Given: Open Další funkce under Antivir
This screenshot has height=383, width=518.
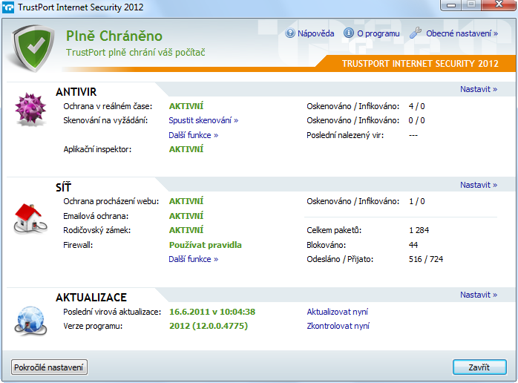Looking at the screenshot, I should (194, 135).
